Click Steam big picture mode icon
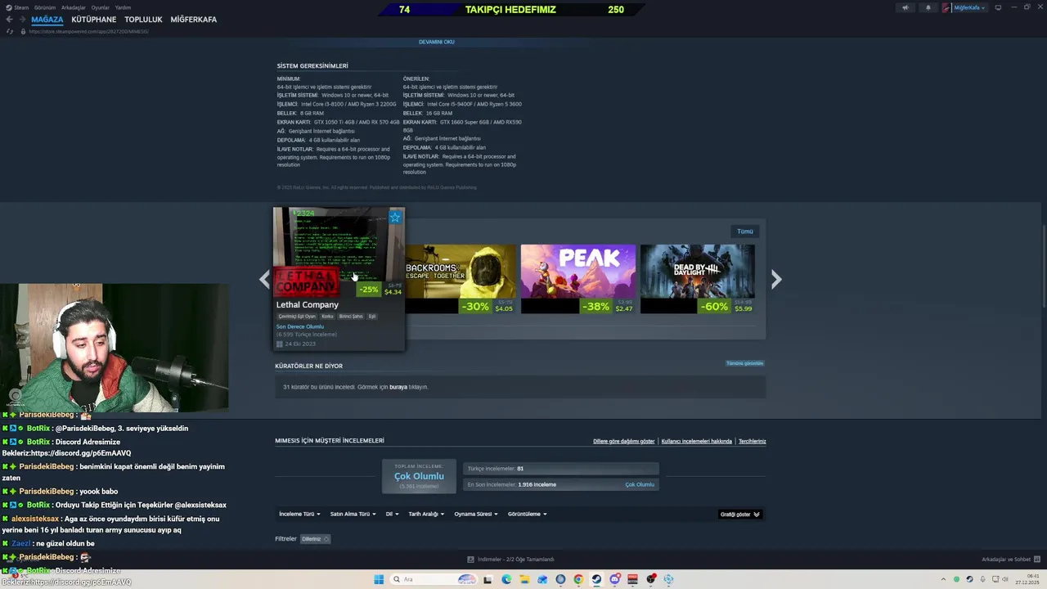Screen dimensions: 1047x589 [x=998, y=7]
